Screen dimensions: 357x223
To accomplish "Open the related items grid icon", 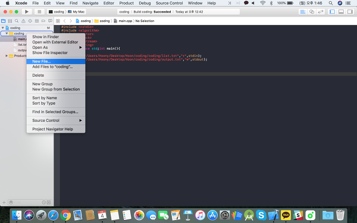I will click(58, 21).
